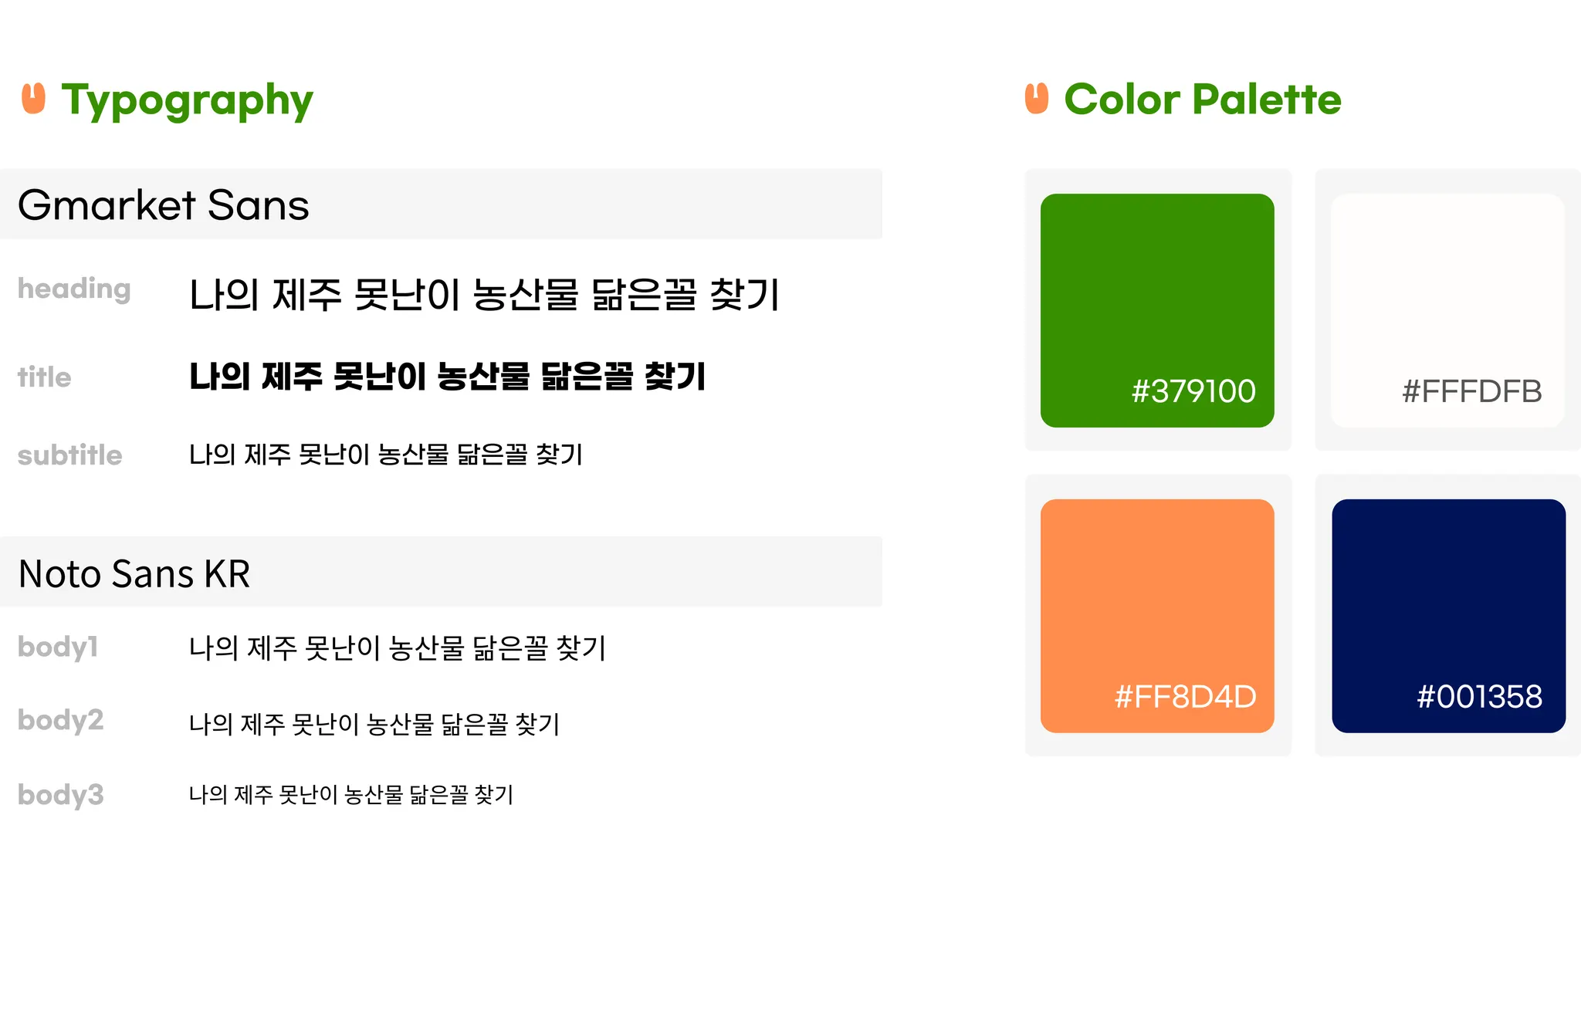Click the Typography section heading
Viewport: 1581px width, 1011px height.
point(188,100)
